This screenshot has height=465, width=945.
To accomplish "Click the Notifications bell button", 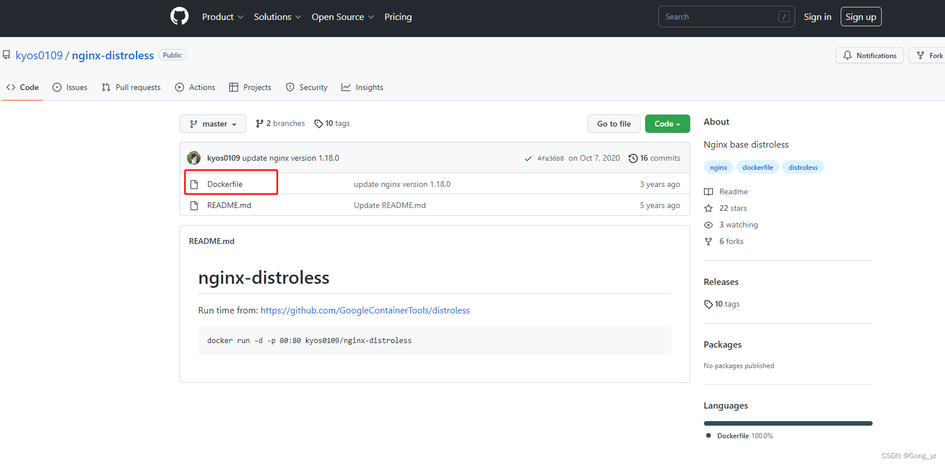I will pyautogui.click(x=870, y=55).
